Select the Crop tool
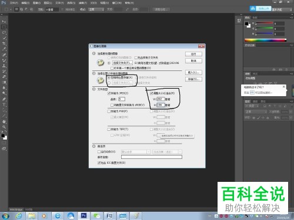This screenshot has height=220, width=294. 4,43
